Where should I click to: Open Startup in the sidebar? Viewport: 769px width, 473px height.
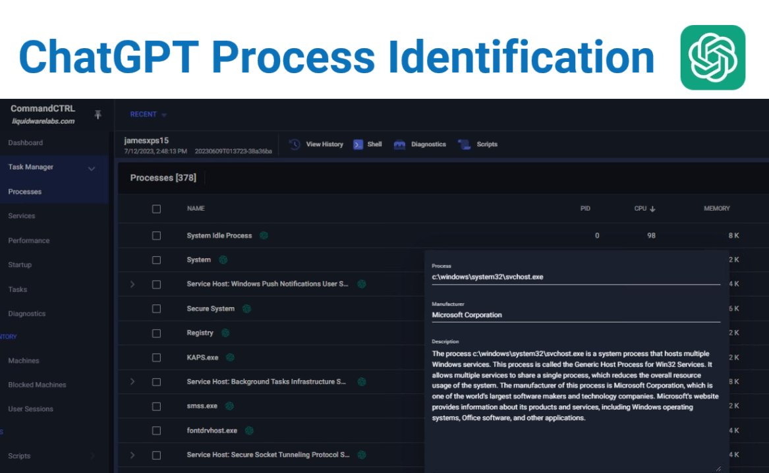click(20, 265)
